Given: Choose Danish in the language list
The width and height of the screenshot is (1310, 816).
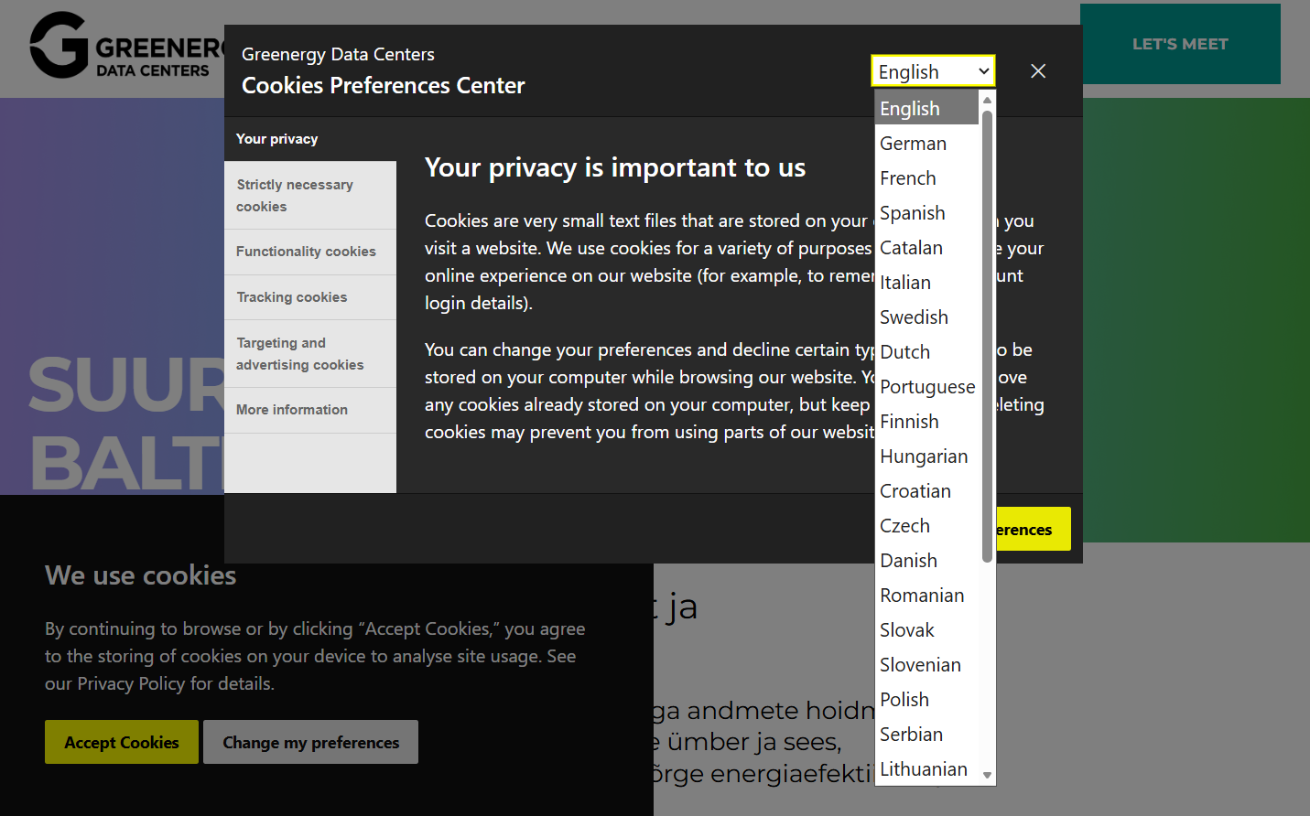Looking at the screenshot, I should (x=927, y=561).
